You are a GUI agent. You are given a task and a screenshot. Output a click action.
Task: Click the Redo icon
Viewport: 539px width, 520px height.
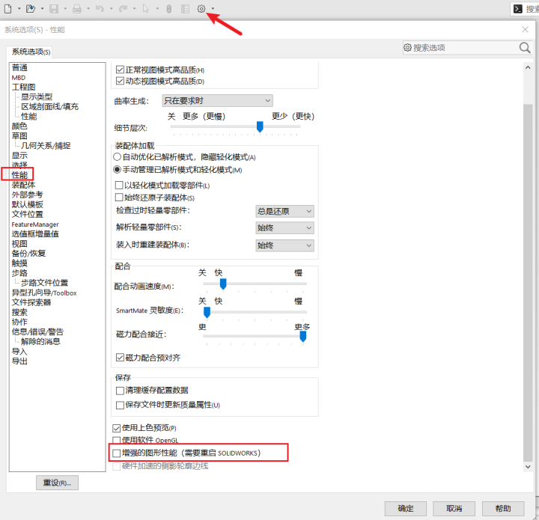pos(123,8)
